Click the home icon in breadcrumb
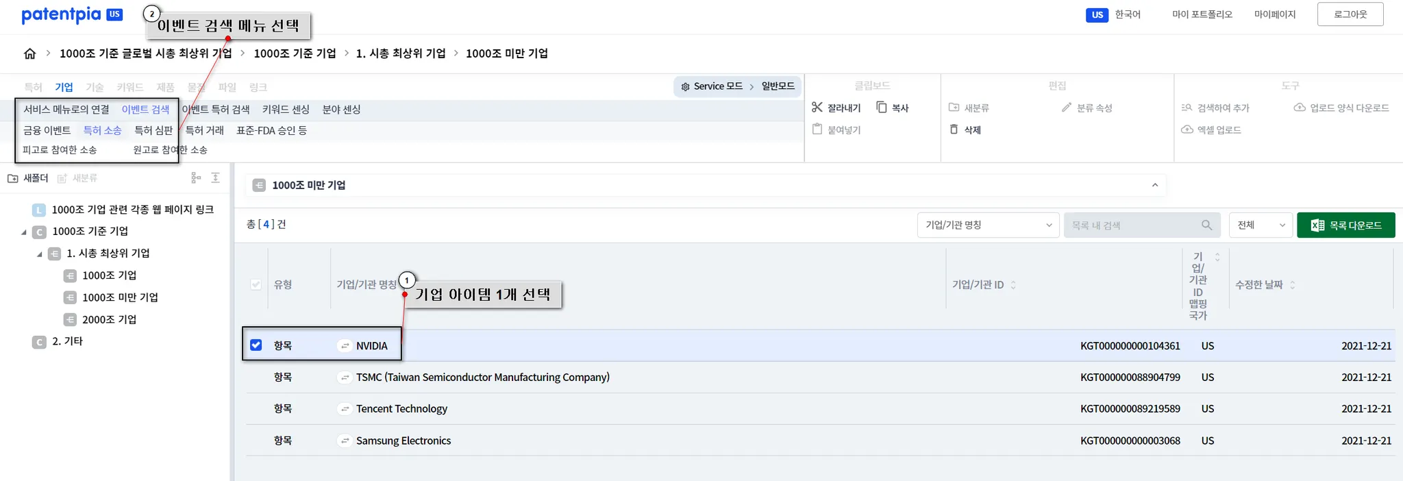Viewport: 1403px width, 481px height. coord(29,53)
